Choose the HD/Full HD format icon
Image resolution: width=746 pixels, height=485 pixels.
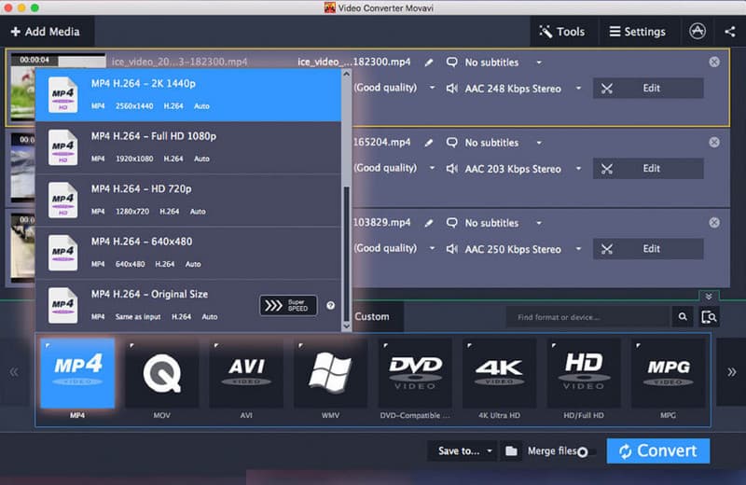tap(584, 373)
